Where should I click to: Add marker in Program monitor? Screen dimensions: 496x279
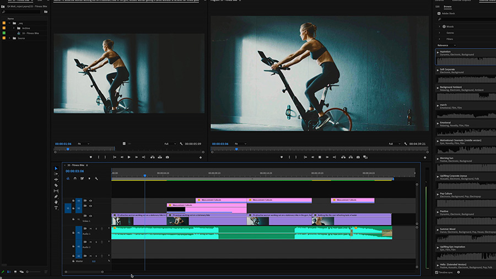point(282,157)
